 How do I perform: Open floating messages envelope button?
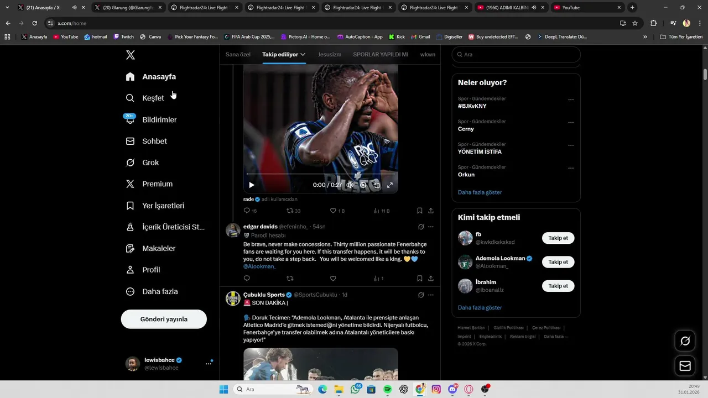coord(685,366)
